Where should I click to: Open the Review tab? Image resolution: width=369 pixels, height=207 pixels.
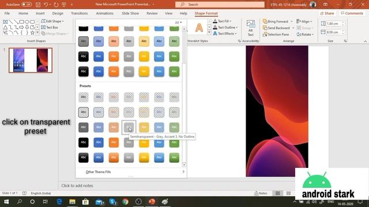coord(152,13)
